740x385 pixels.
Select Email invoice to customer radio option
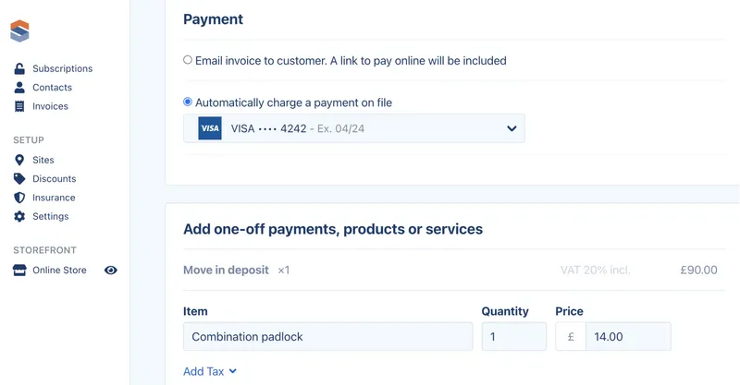pos(188,60)
